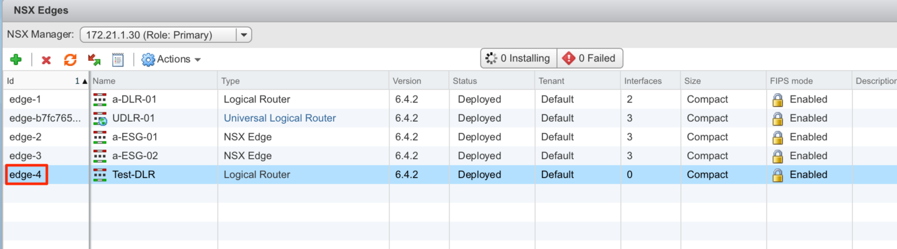Click the a-ESG-01 edge icon
897x249 pixels.
coord(100,137)
